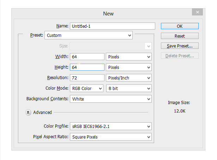Expand the Background Contents dropdown
Image resolution: width=217 pixels, height=160 pixels.
click(111, 99)
